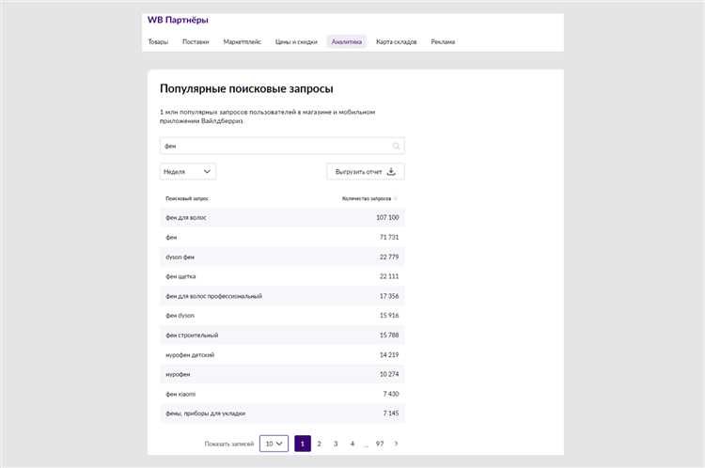Open the records-per-page 10 dropdown

[x=274, y=444]
